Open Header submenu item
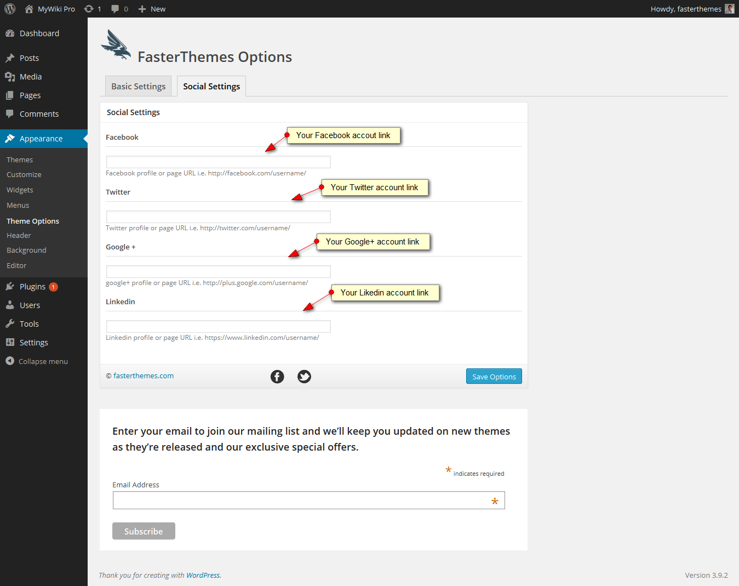739x586 pixels. point(19,235)
